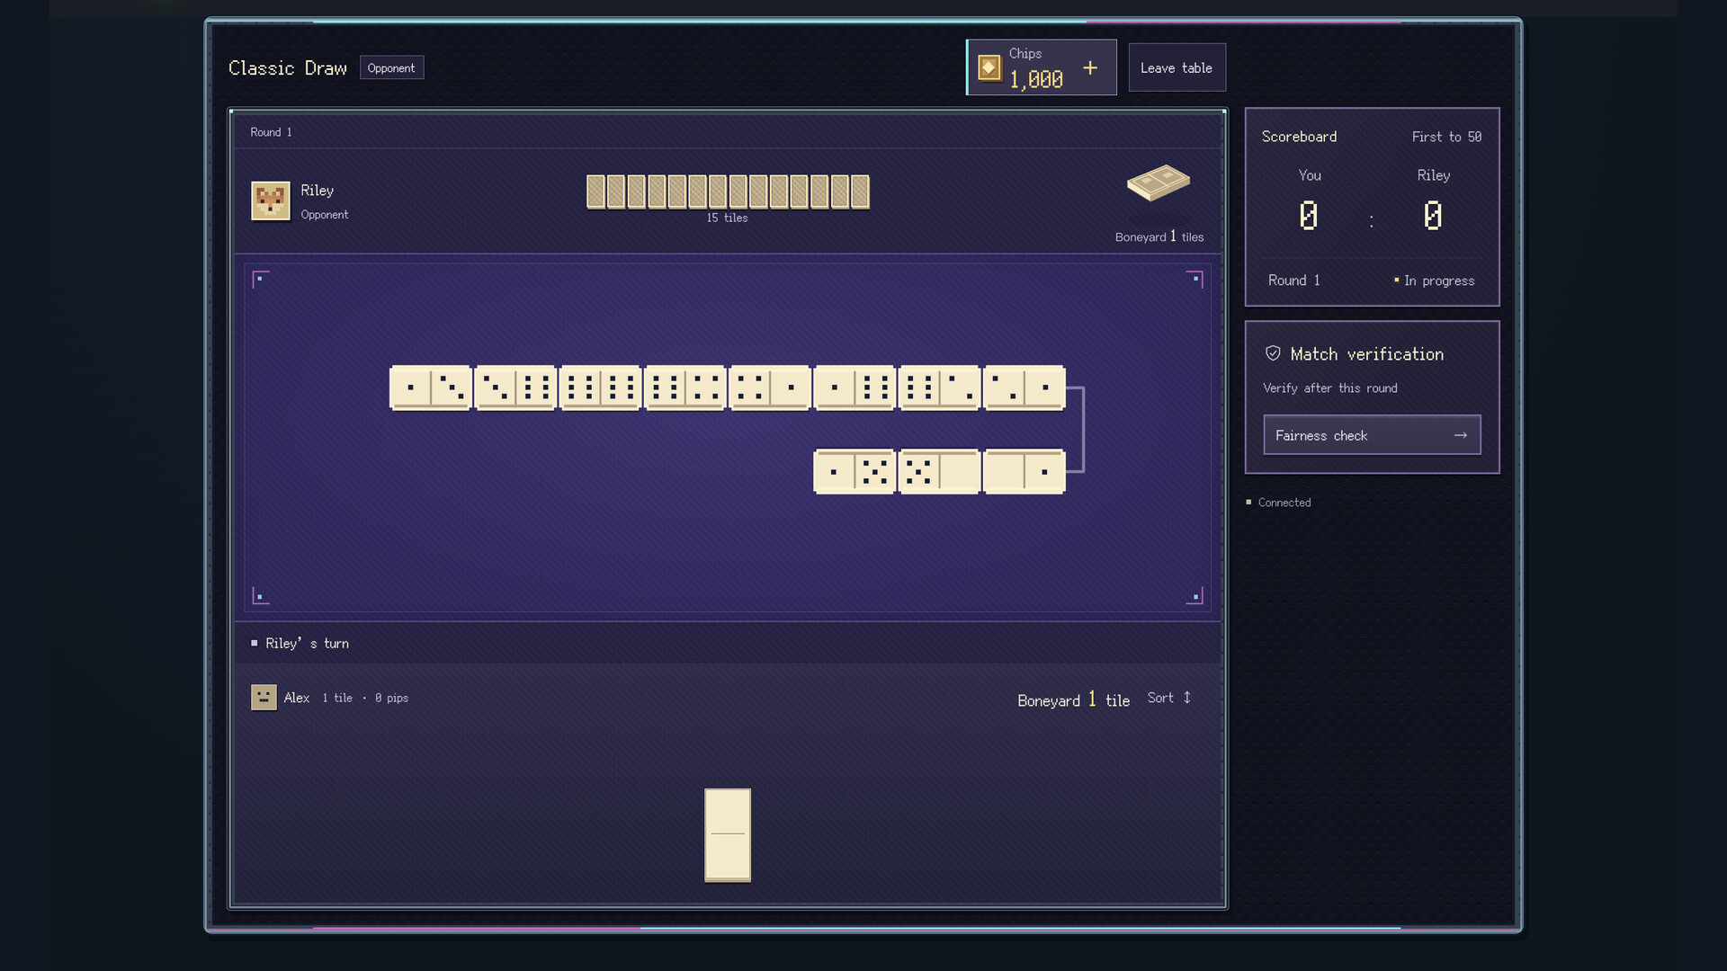Click the Sort arrows icon
Image resolution: width=1727 pixels, height=971 pixels.
[x=1187, y=698]
